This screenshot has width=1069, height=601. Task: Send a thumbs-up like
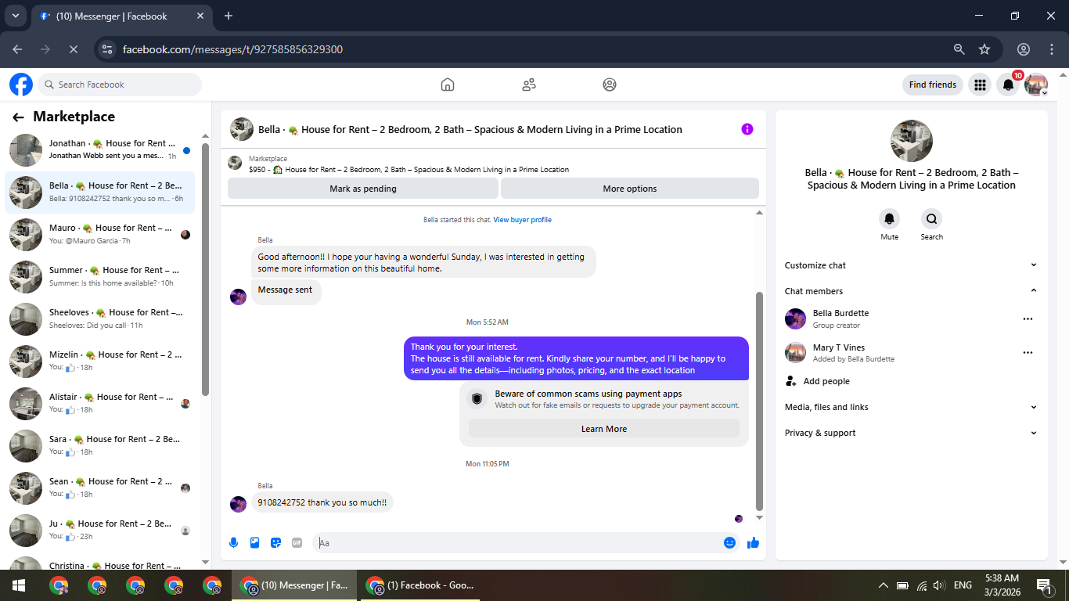753,543
